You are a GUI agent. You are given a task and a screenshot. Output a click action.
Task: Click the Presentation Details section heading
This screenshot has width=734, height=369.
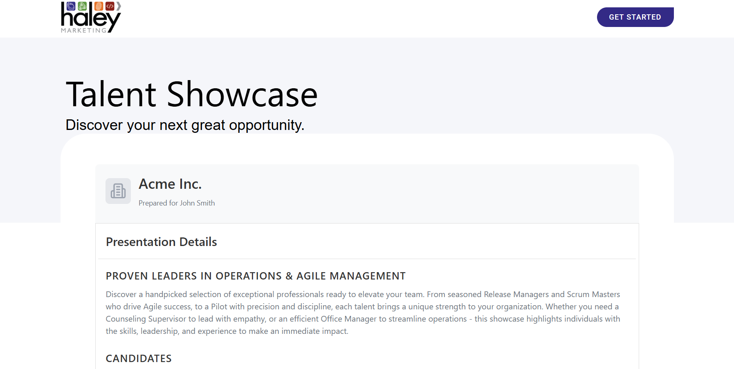162,242
